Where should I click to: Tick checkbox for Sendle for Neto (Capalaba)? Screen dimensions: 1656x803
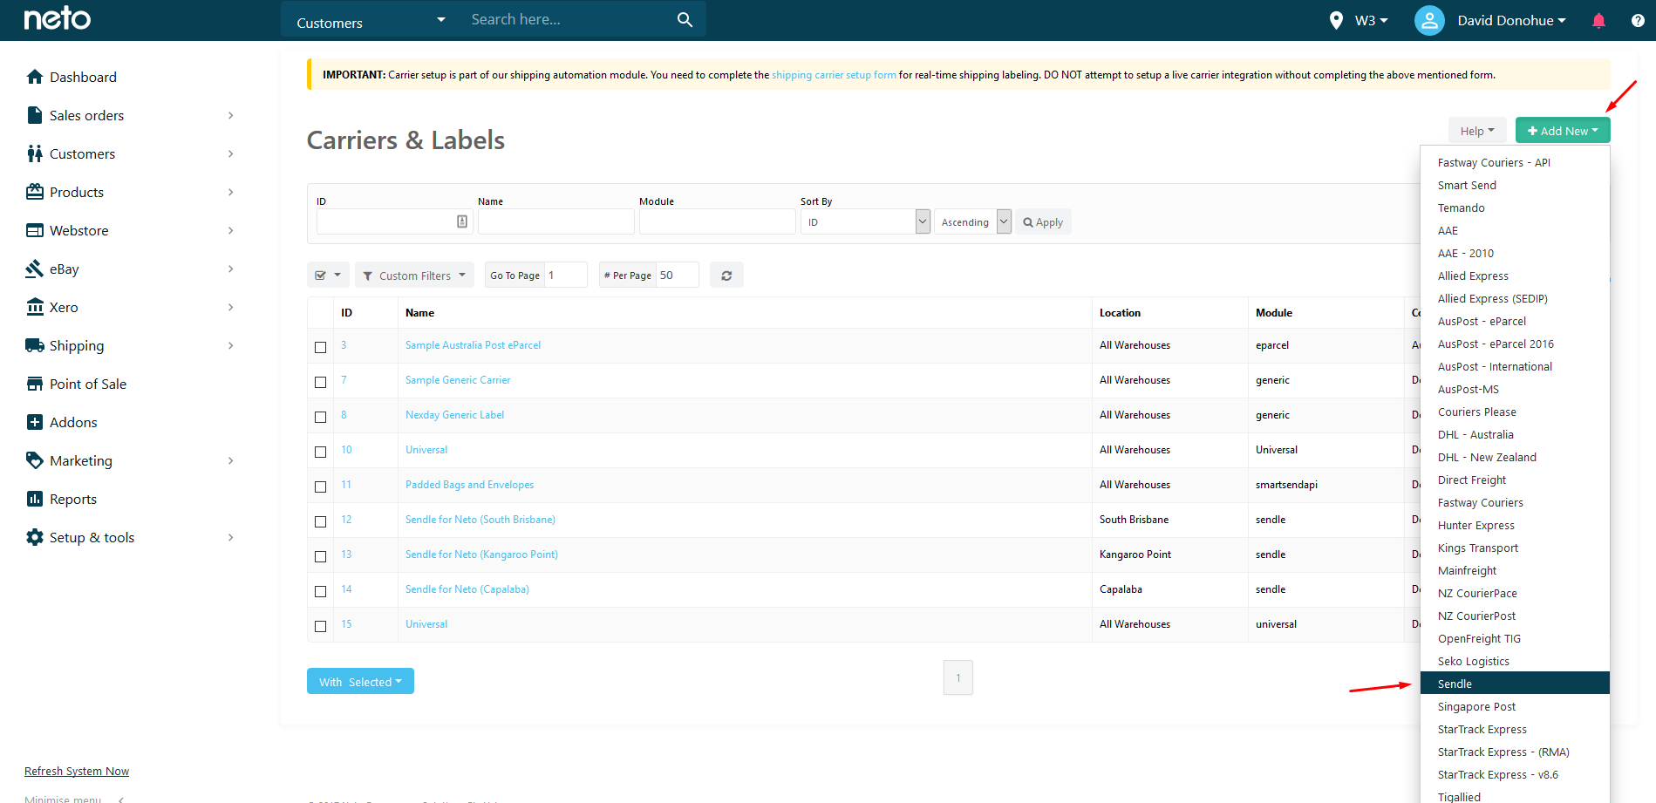[320, 591]
